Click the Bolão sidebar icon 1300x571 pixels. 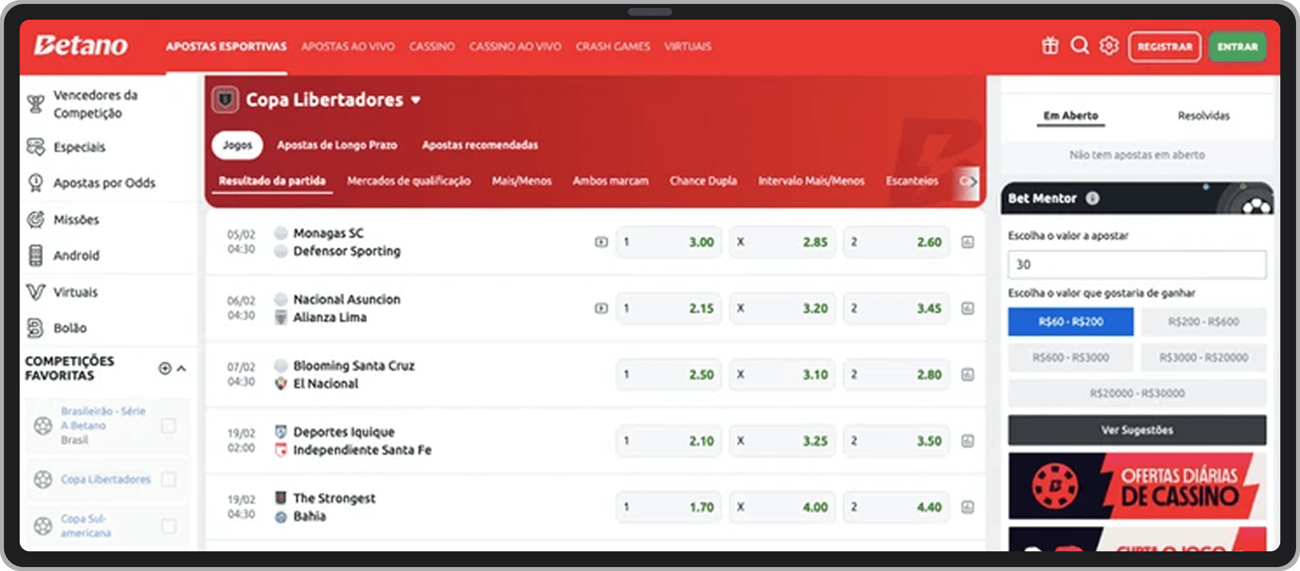click(x=36, y=328)
